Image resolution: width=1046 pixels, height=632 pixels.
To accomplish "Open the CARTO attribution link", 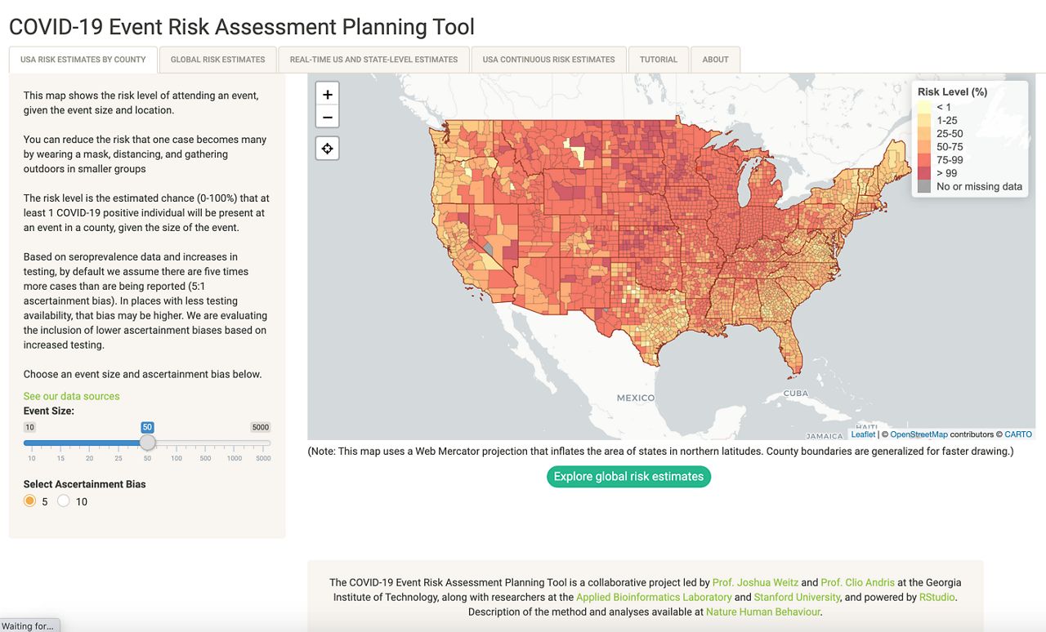I will click(x=1018, y=434).
